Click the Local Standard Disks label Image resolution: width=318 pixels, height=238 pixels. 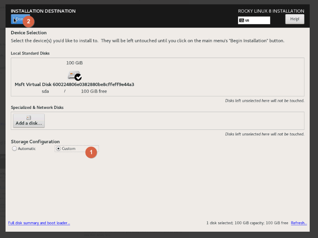tap(30, 53)
